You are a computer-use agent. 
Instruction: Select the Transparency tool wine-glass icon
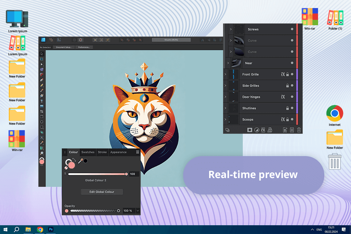click(x=42, y=101)
